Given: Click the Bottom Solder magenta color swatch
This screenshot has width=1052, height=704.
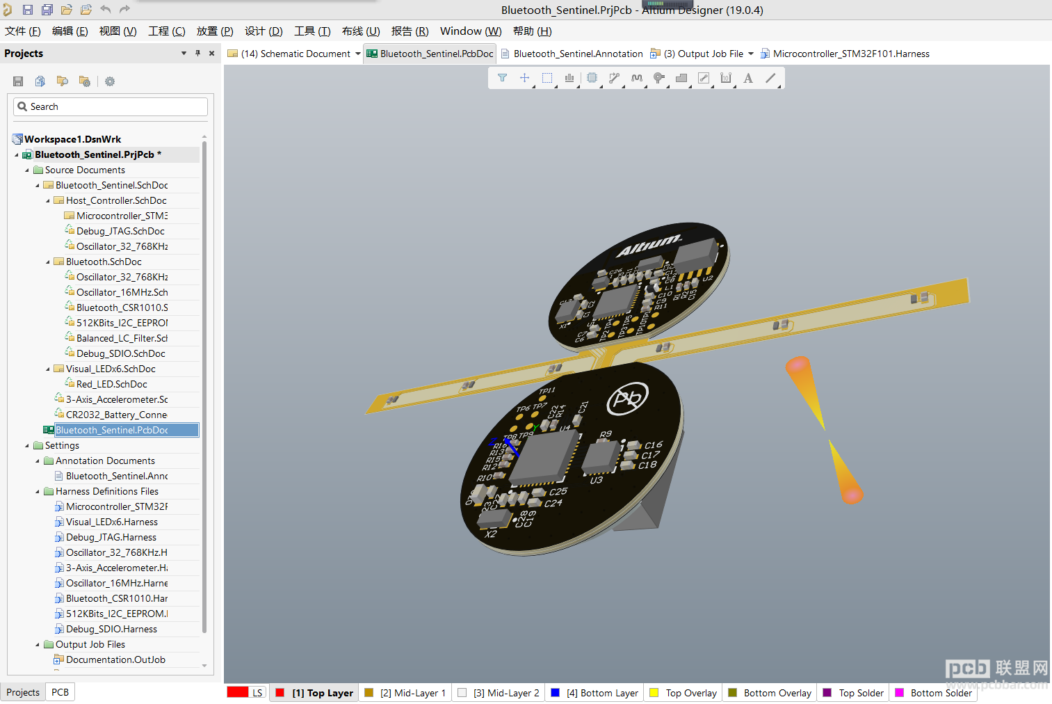Looking at the screenshot, I should tap(900, 693).
